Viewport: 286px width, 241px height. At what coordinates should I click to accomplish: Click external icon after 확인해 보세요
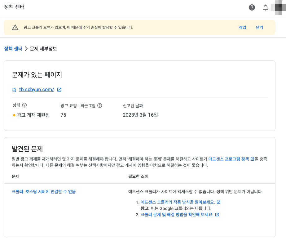(217, 215)
